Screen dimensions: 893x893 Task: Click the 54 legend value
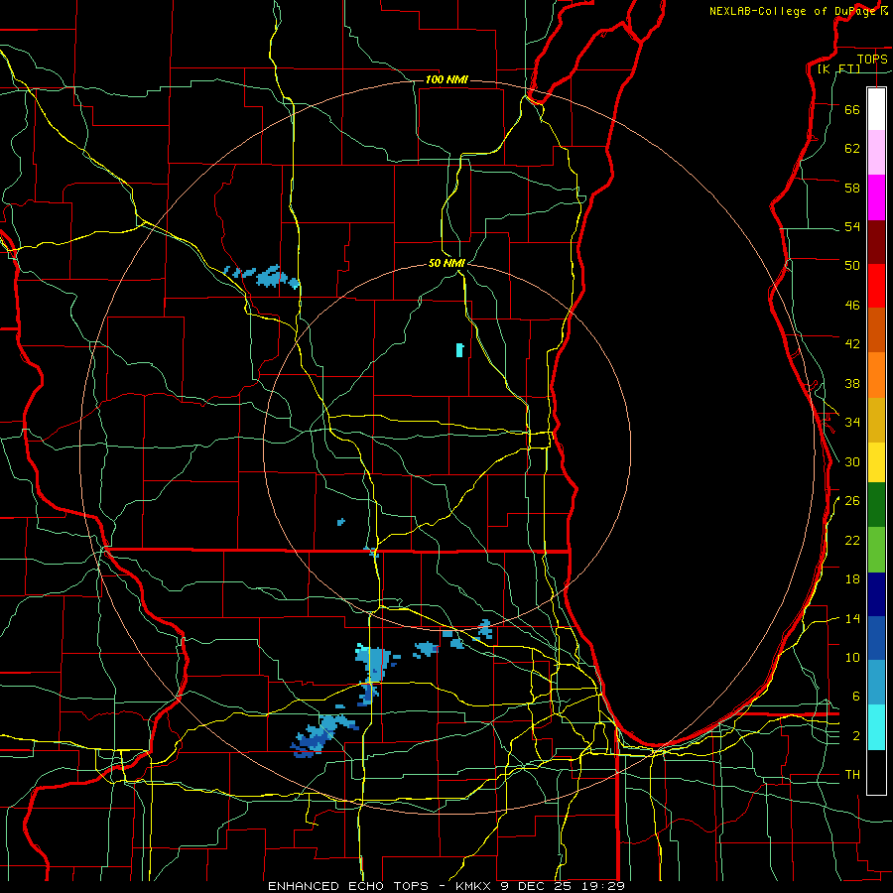pyautogui.click(x=852, y=226)
